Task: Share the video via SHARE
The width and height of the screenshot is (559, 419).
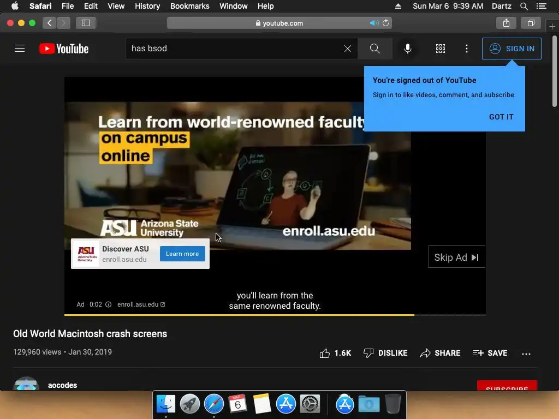Action: (x=440, y=353)
